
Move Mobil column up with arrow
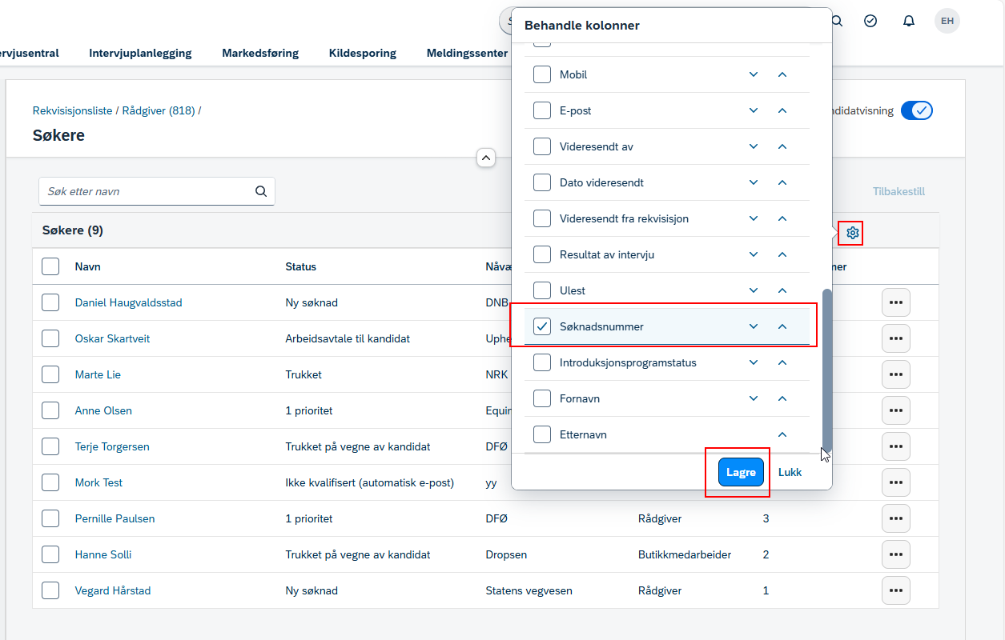click(782, 74)
